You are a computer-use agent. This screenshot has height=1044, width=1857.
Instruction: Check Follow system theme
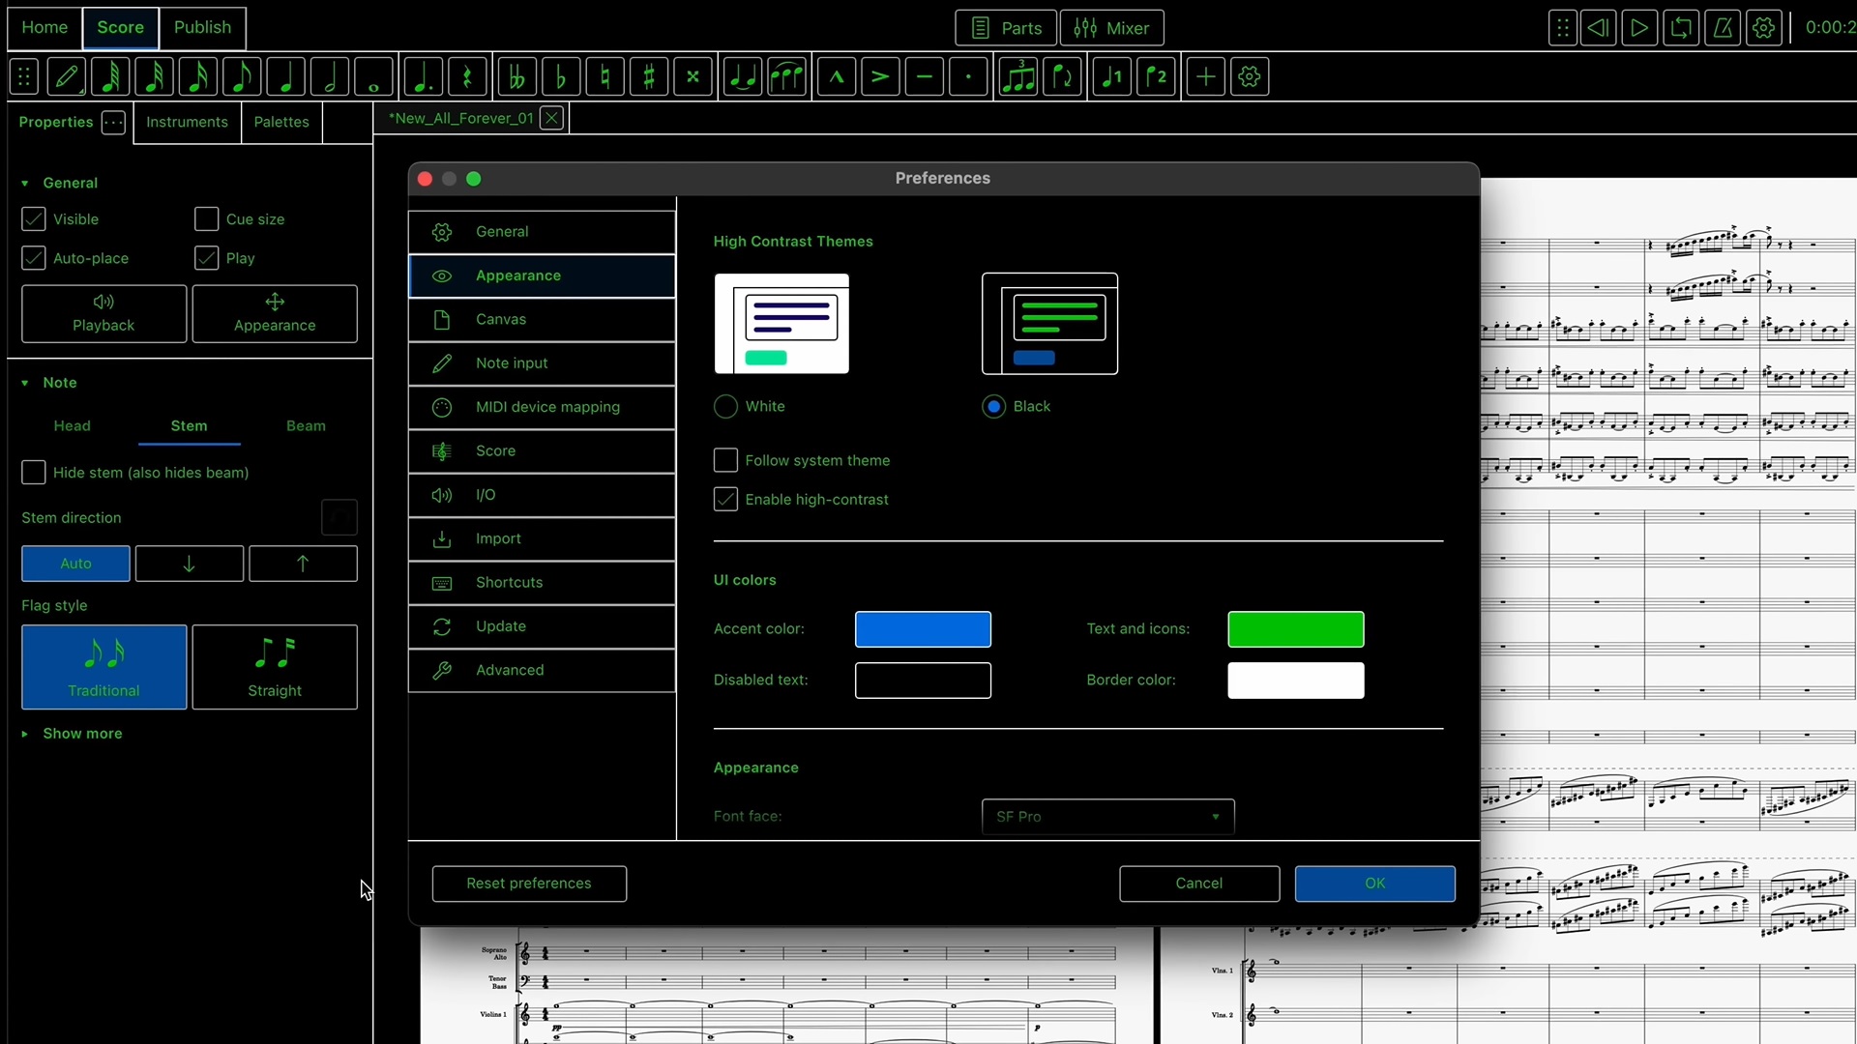coord(725,460)
